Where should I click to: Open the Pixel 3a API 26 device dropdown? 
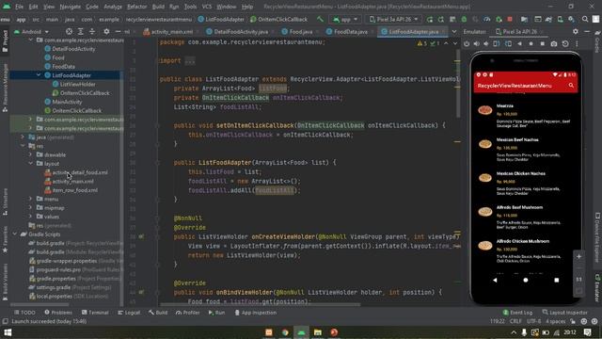393,19
